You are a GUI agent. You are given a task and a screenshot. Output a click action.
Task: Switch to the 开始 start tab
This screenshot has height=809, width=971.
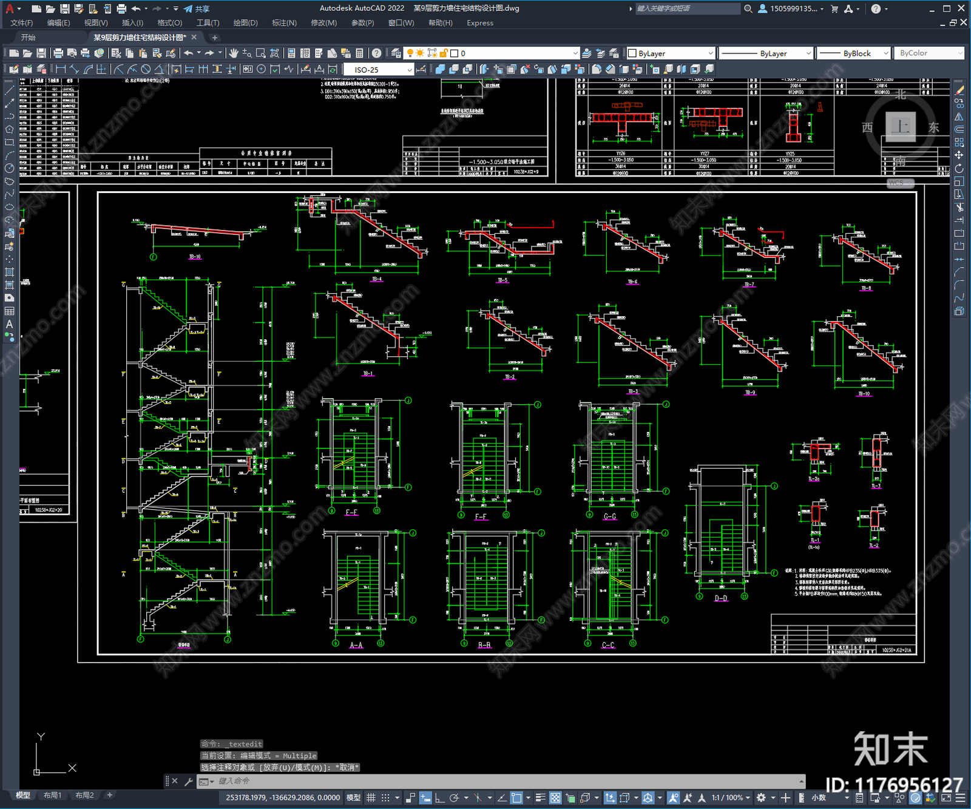[29, 38]
